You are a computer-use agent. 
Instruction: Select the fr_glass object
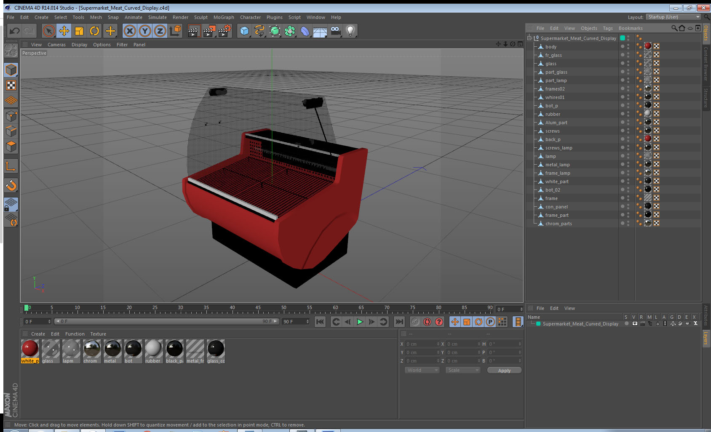click(x=553, y=55)
